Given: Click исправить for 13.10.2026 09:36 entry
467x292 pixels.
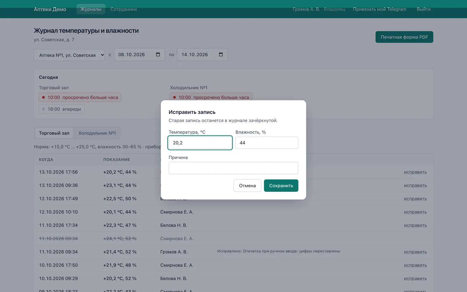Looking at the screenshot, I should tap(415, 185).
